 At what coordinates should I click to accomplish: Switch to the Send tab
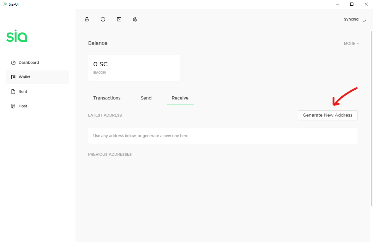click(x=146, y=98)
